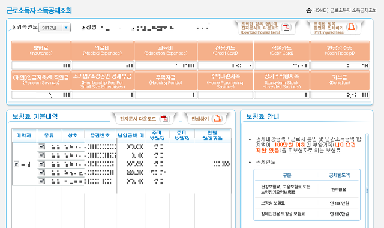The image size is (384, 228).
Task: Click the 전자문서 다운로드 button text
Action: 138,119
